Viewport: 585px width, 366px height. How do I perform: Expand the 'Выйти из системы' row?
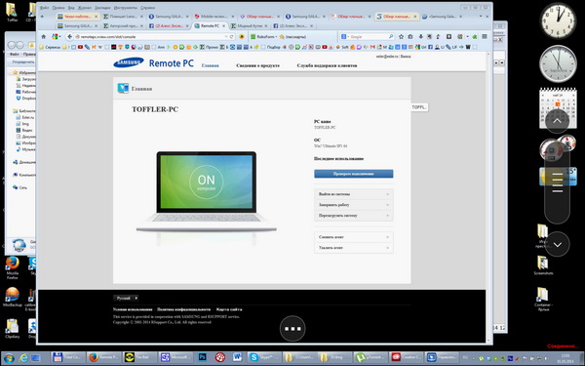tap(354, 194)
